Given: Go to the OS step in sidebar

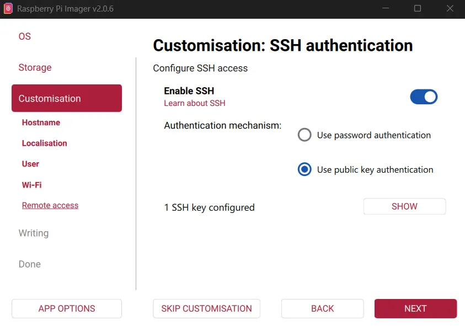Looking at the screenshot, I should click(x=25, y=36).
